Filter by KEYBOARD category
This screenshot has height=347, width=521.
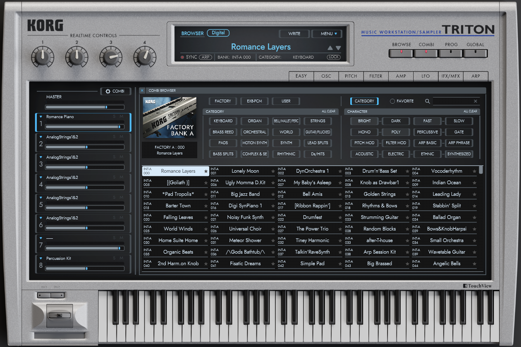click(x=223, y=121)
